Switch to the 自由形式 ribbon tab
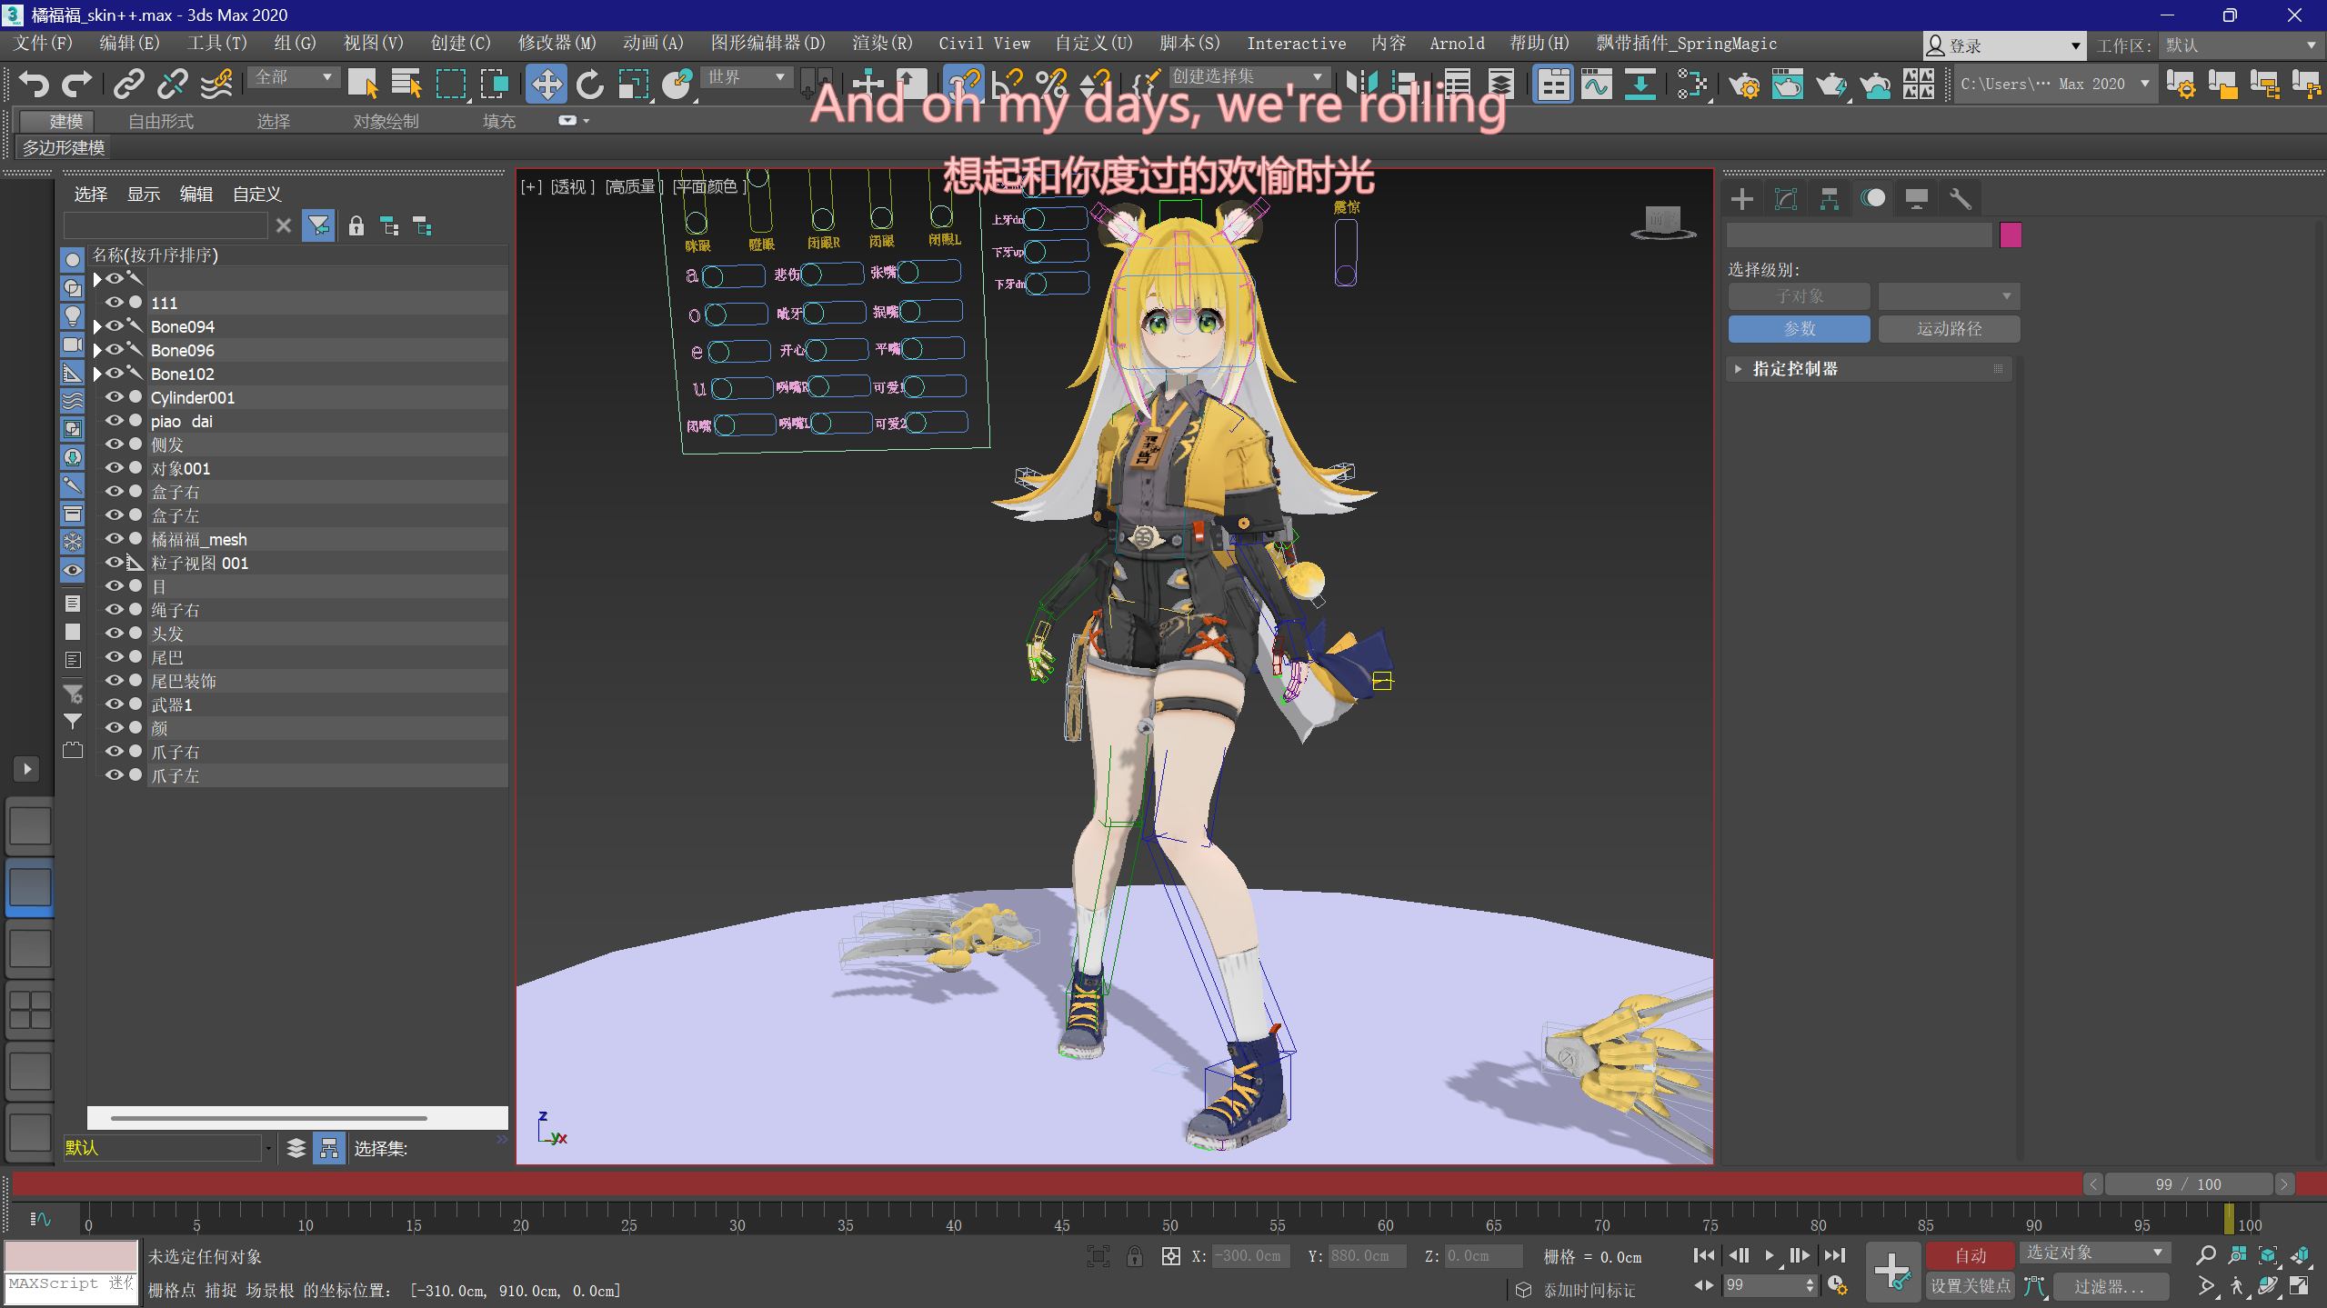The width and height of the screenshot is (2327, 1308). (161, 121)
